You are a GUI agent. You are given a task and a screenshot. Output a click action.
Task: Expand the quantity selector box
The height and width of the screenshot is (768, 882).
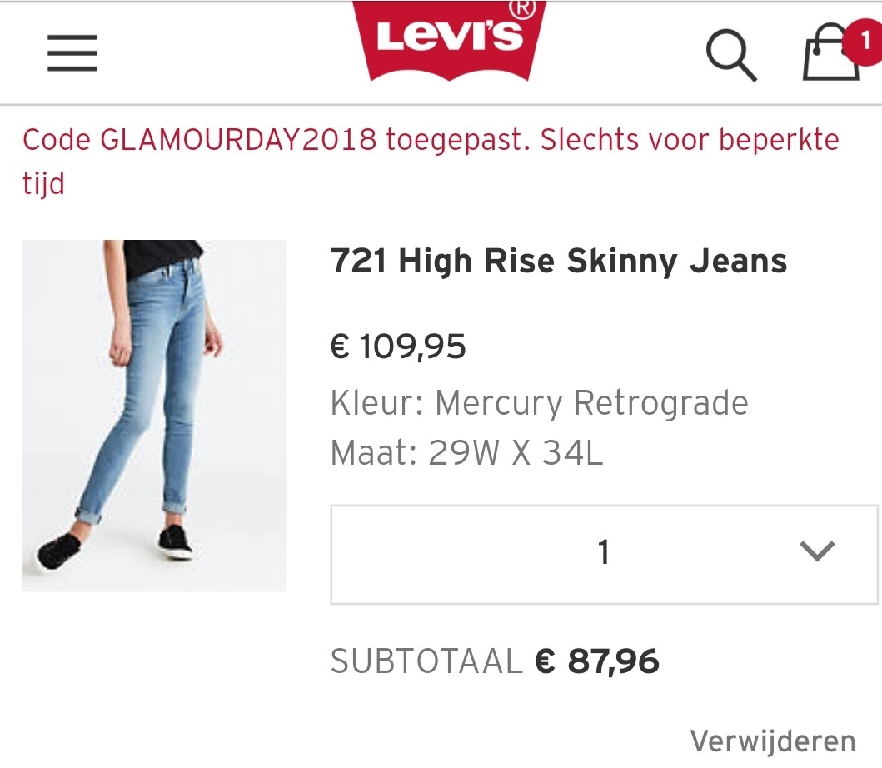click(x=604, y=554)
